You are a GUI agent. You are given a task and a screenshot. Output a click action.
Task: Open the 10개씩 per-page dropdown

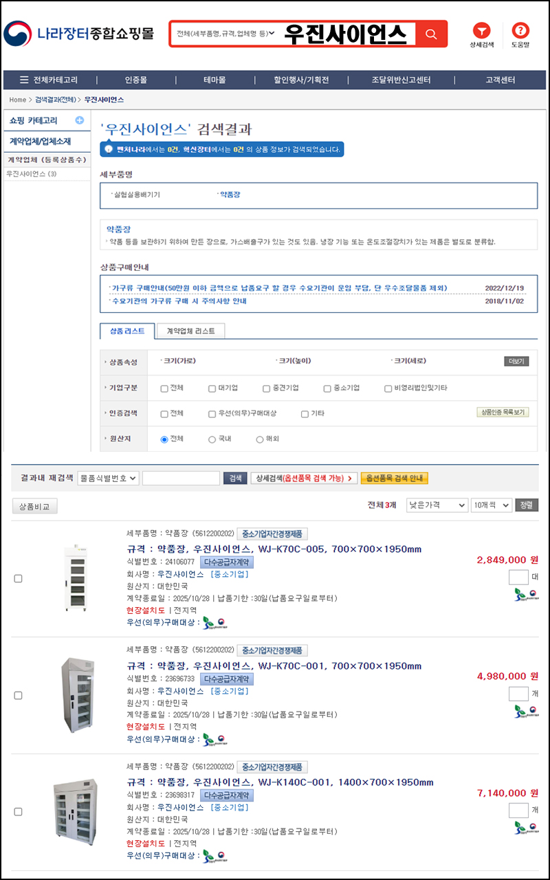click(x=492, y=505)
